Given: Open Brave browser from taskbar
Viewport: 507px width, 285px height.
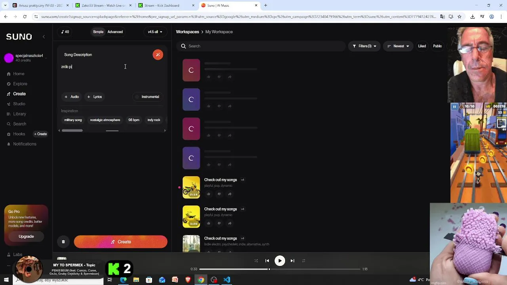Looking at the screenshot, I should tap(188, 280).
